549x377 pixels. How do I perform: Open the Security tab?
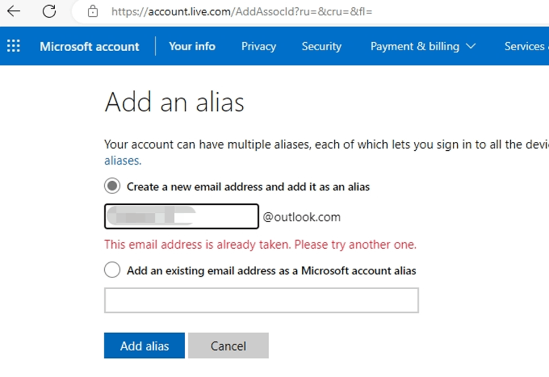[322, 46]
